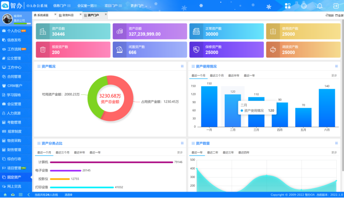Screen dimensions: 344x198
Task: Switch to the 财务科目 tab
Action: point(68,15)
